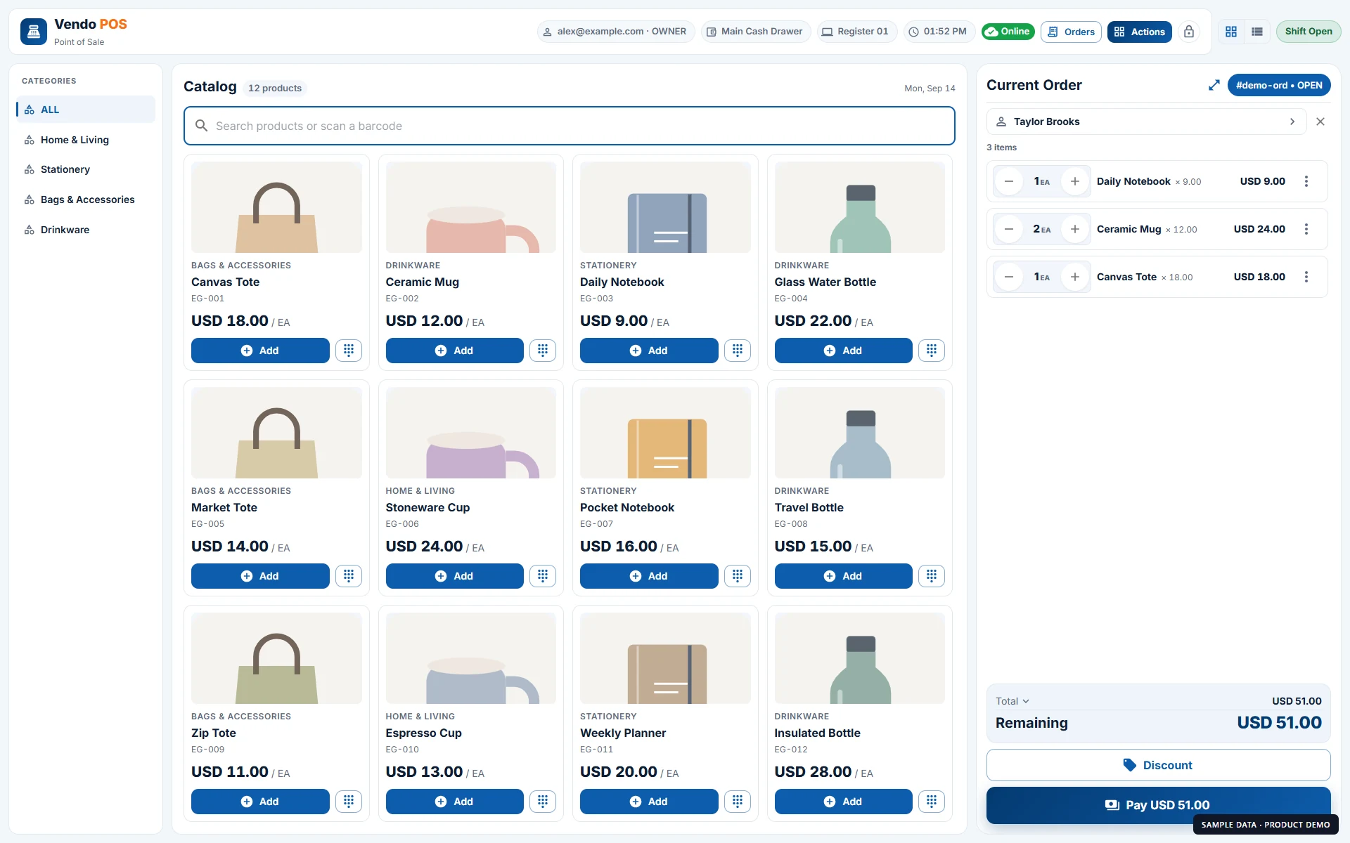The width and height of the screenshot is (1350, 843).
Task: Add Stoneware Cup to the order
Action: [x=454, y=576]
